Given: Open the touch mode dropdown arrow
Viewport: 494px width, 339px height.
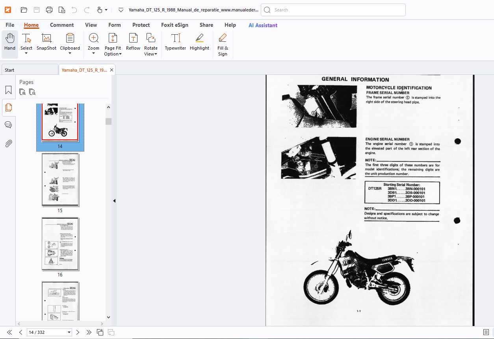Looking at the screenshot, I should pos(106,10).
